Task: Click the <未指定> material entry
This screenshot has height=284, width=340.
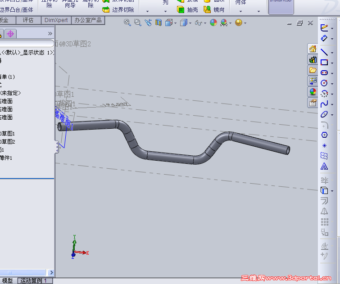Action: [x=10, y=93]
